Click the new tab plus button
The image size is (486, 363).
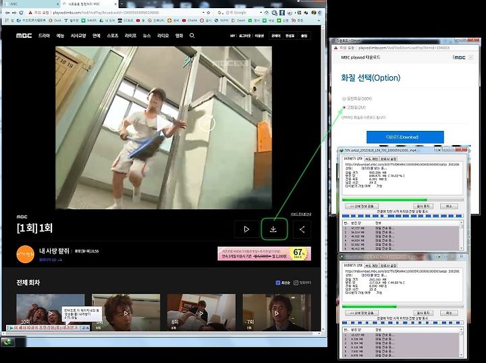[x=122, y=4]
